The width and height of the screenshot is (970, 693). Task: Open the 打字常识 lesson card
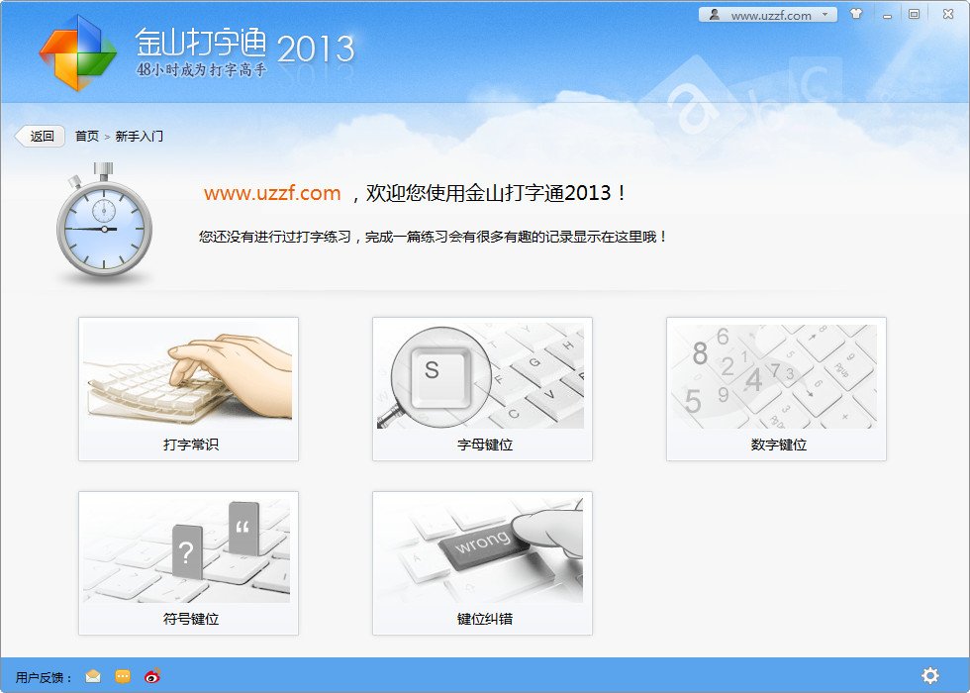[x=188, y=388]
